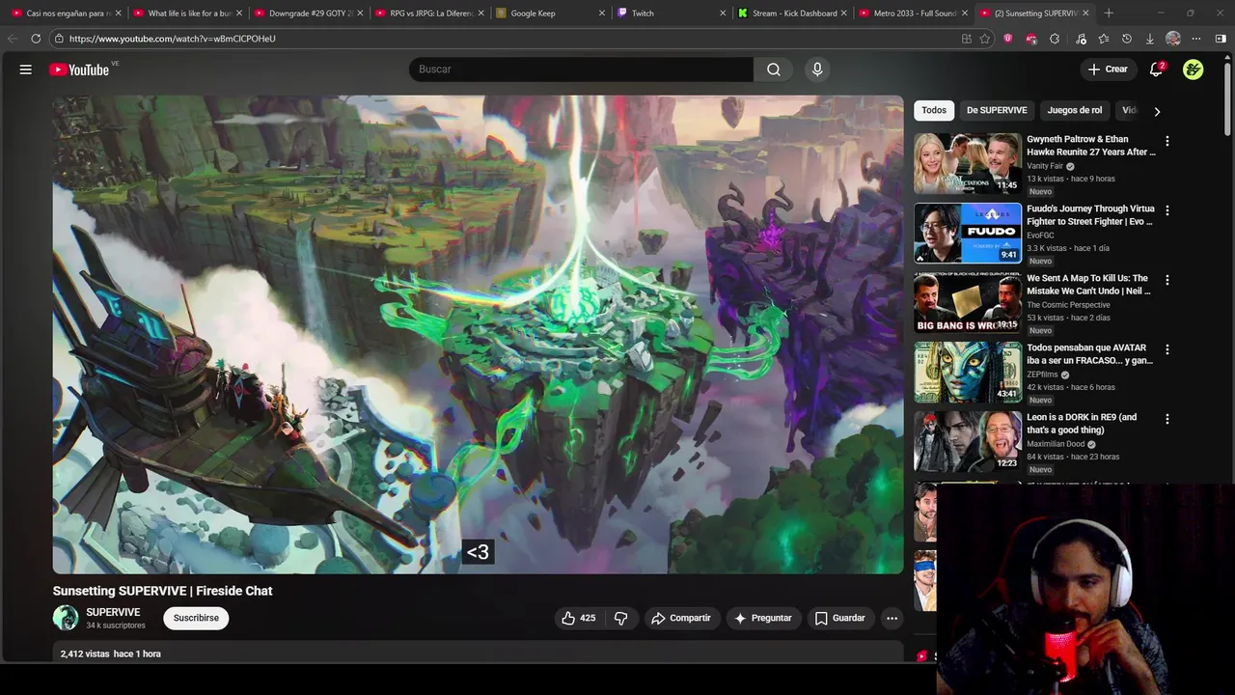1235x695 pixels.
Task: Open the browser profile picture
Action: 1173,39
